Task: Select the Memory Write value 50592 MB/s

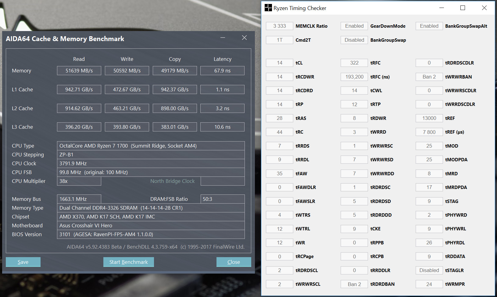Action: pos(127,71)
